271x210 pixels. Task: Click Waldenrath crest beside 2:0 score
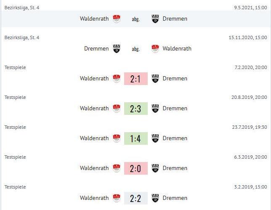pos(117,168)
